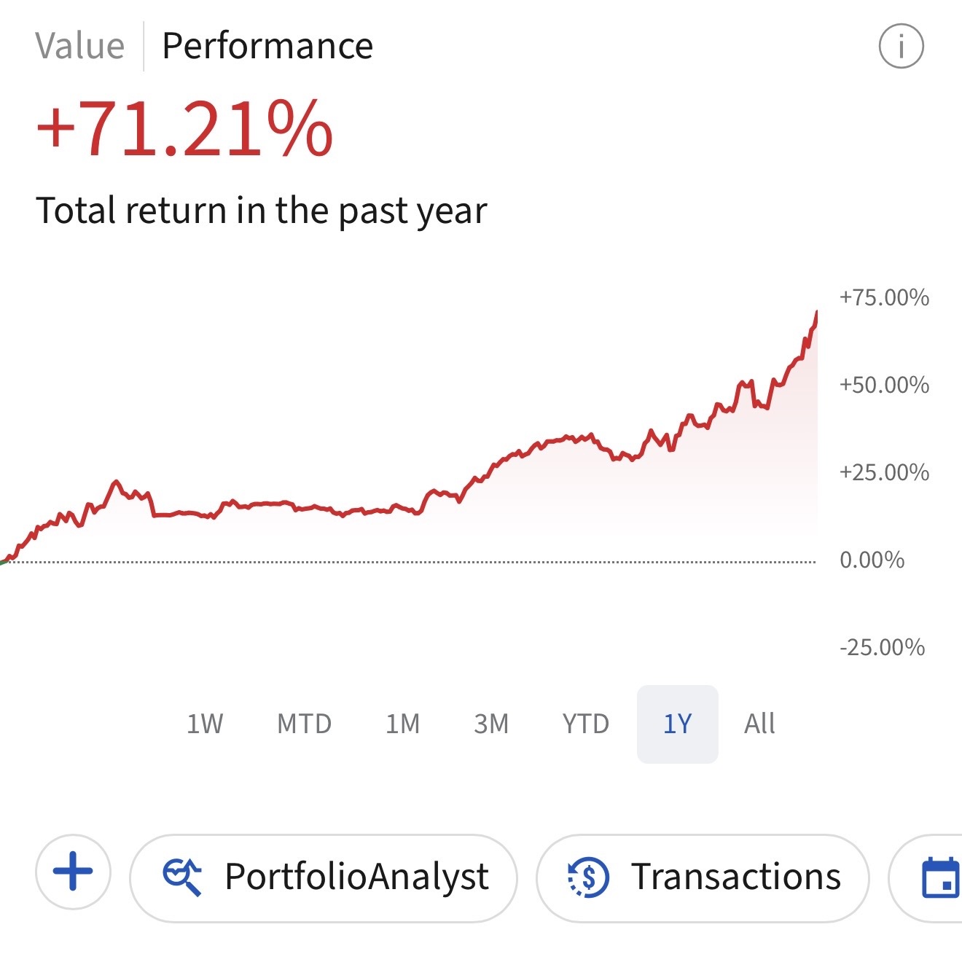Show YTD performance range
This screenshot has width=962, height=970.
pyautogui.click(x=585, y=724)
